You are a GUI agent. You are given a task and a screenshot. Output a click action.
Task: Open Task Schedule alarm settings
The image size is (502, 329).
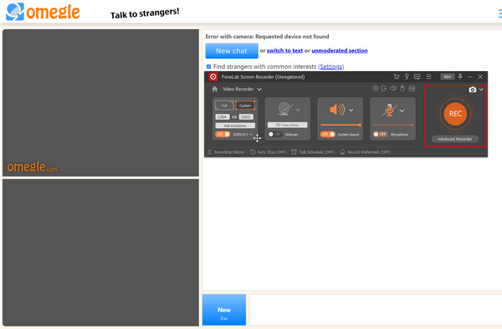point(312,152)
